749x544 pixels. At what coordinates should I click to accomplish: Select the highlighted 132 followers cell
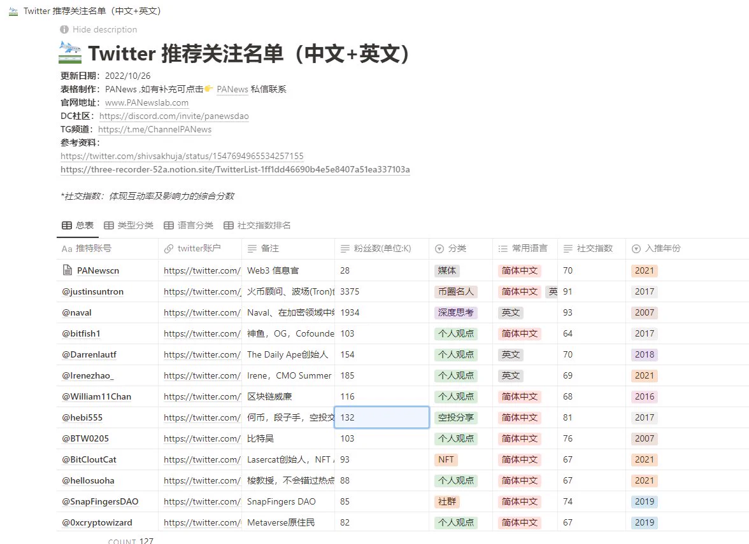pos(382,417)
